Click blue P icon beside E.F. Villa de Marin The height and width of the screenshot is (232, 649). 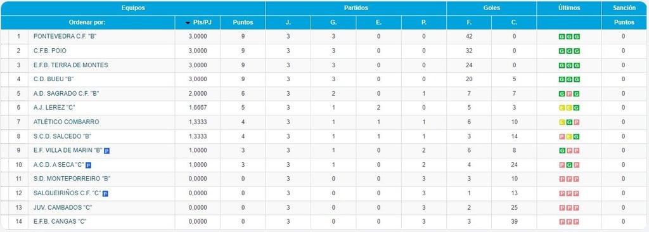point(106,151)
